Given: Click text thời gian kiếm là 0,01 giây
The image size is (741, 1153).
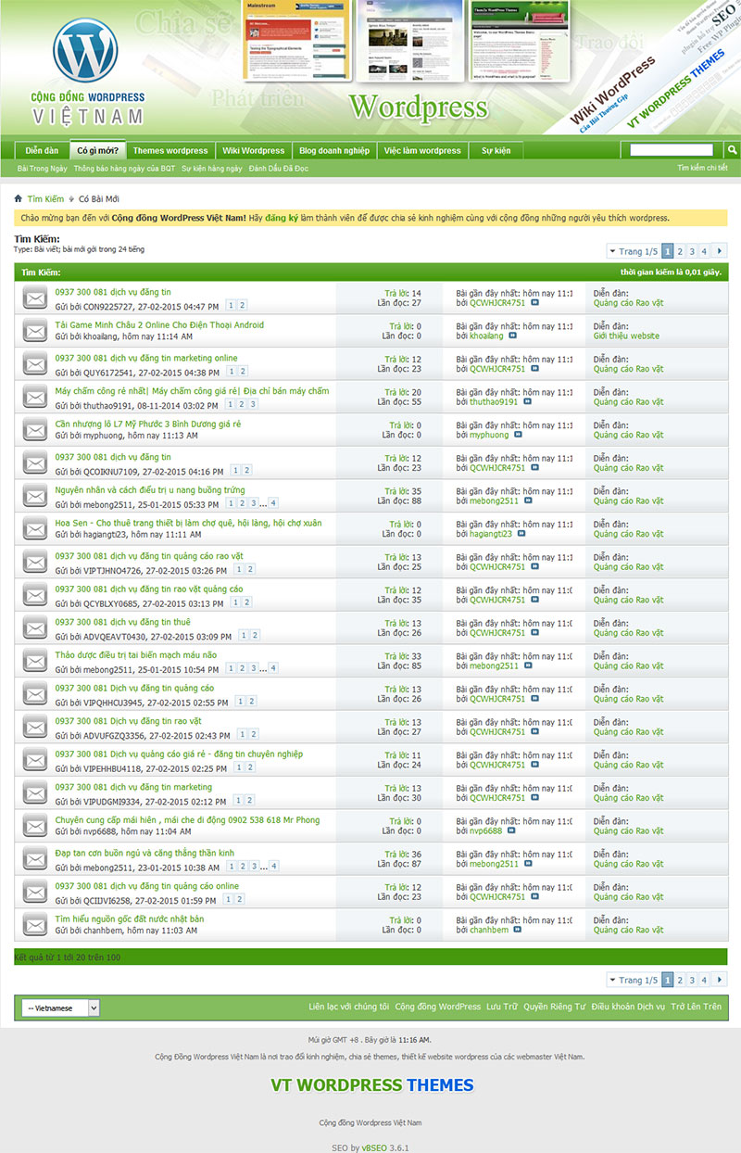Looking at the screenshot, I should (x=672, y=272).
